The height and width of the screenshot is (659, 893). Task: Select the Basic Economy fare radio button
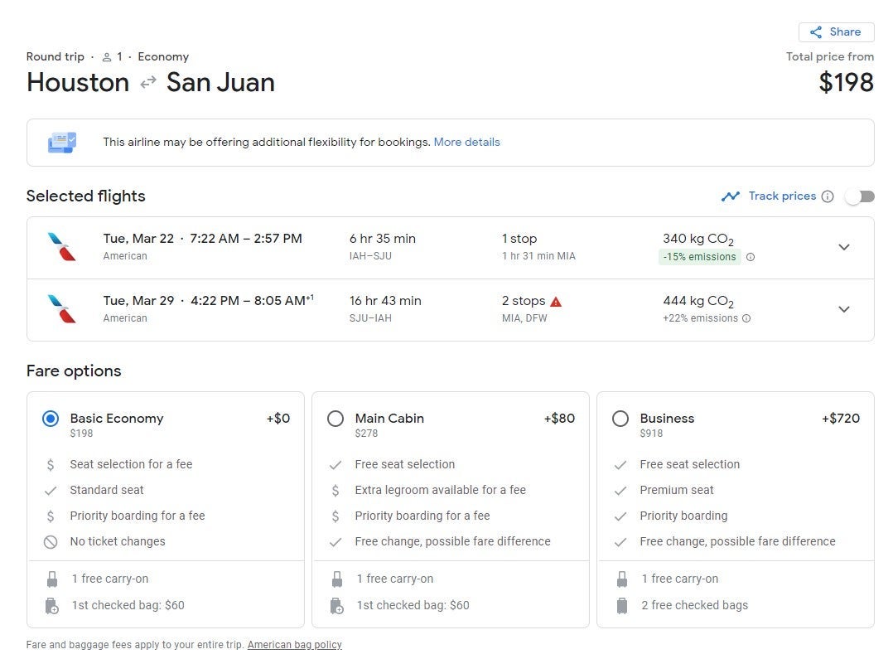click(51, 419)
